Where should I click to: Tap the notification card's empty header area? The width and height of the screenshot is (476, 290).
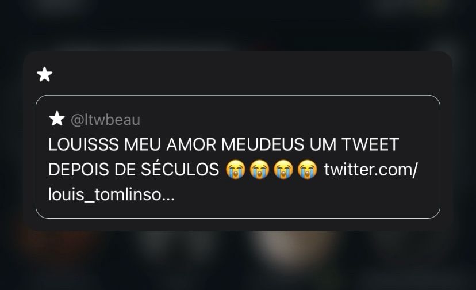click(x=243, y=74)
